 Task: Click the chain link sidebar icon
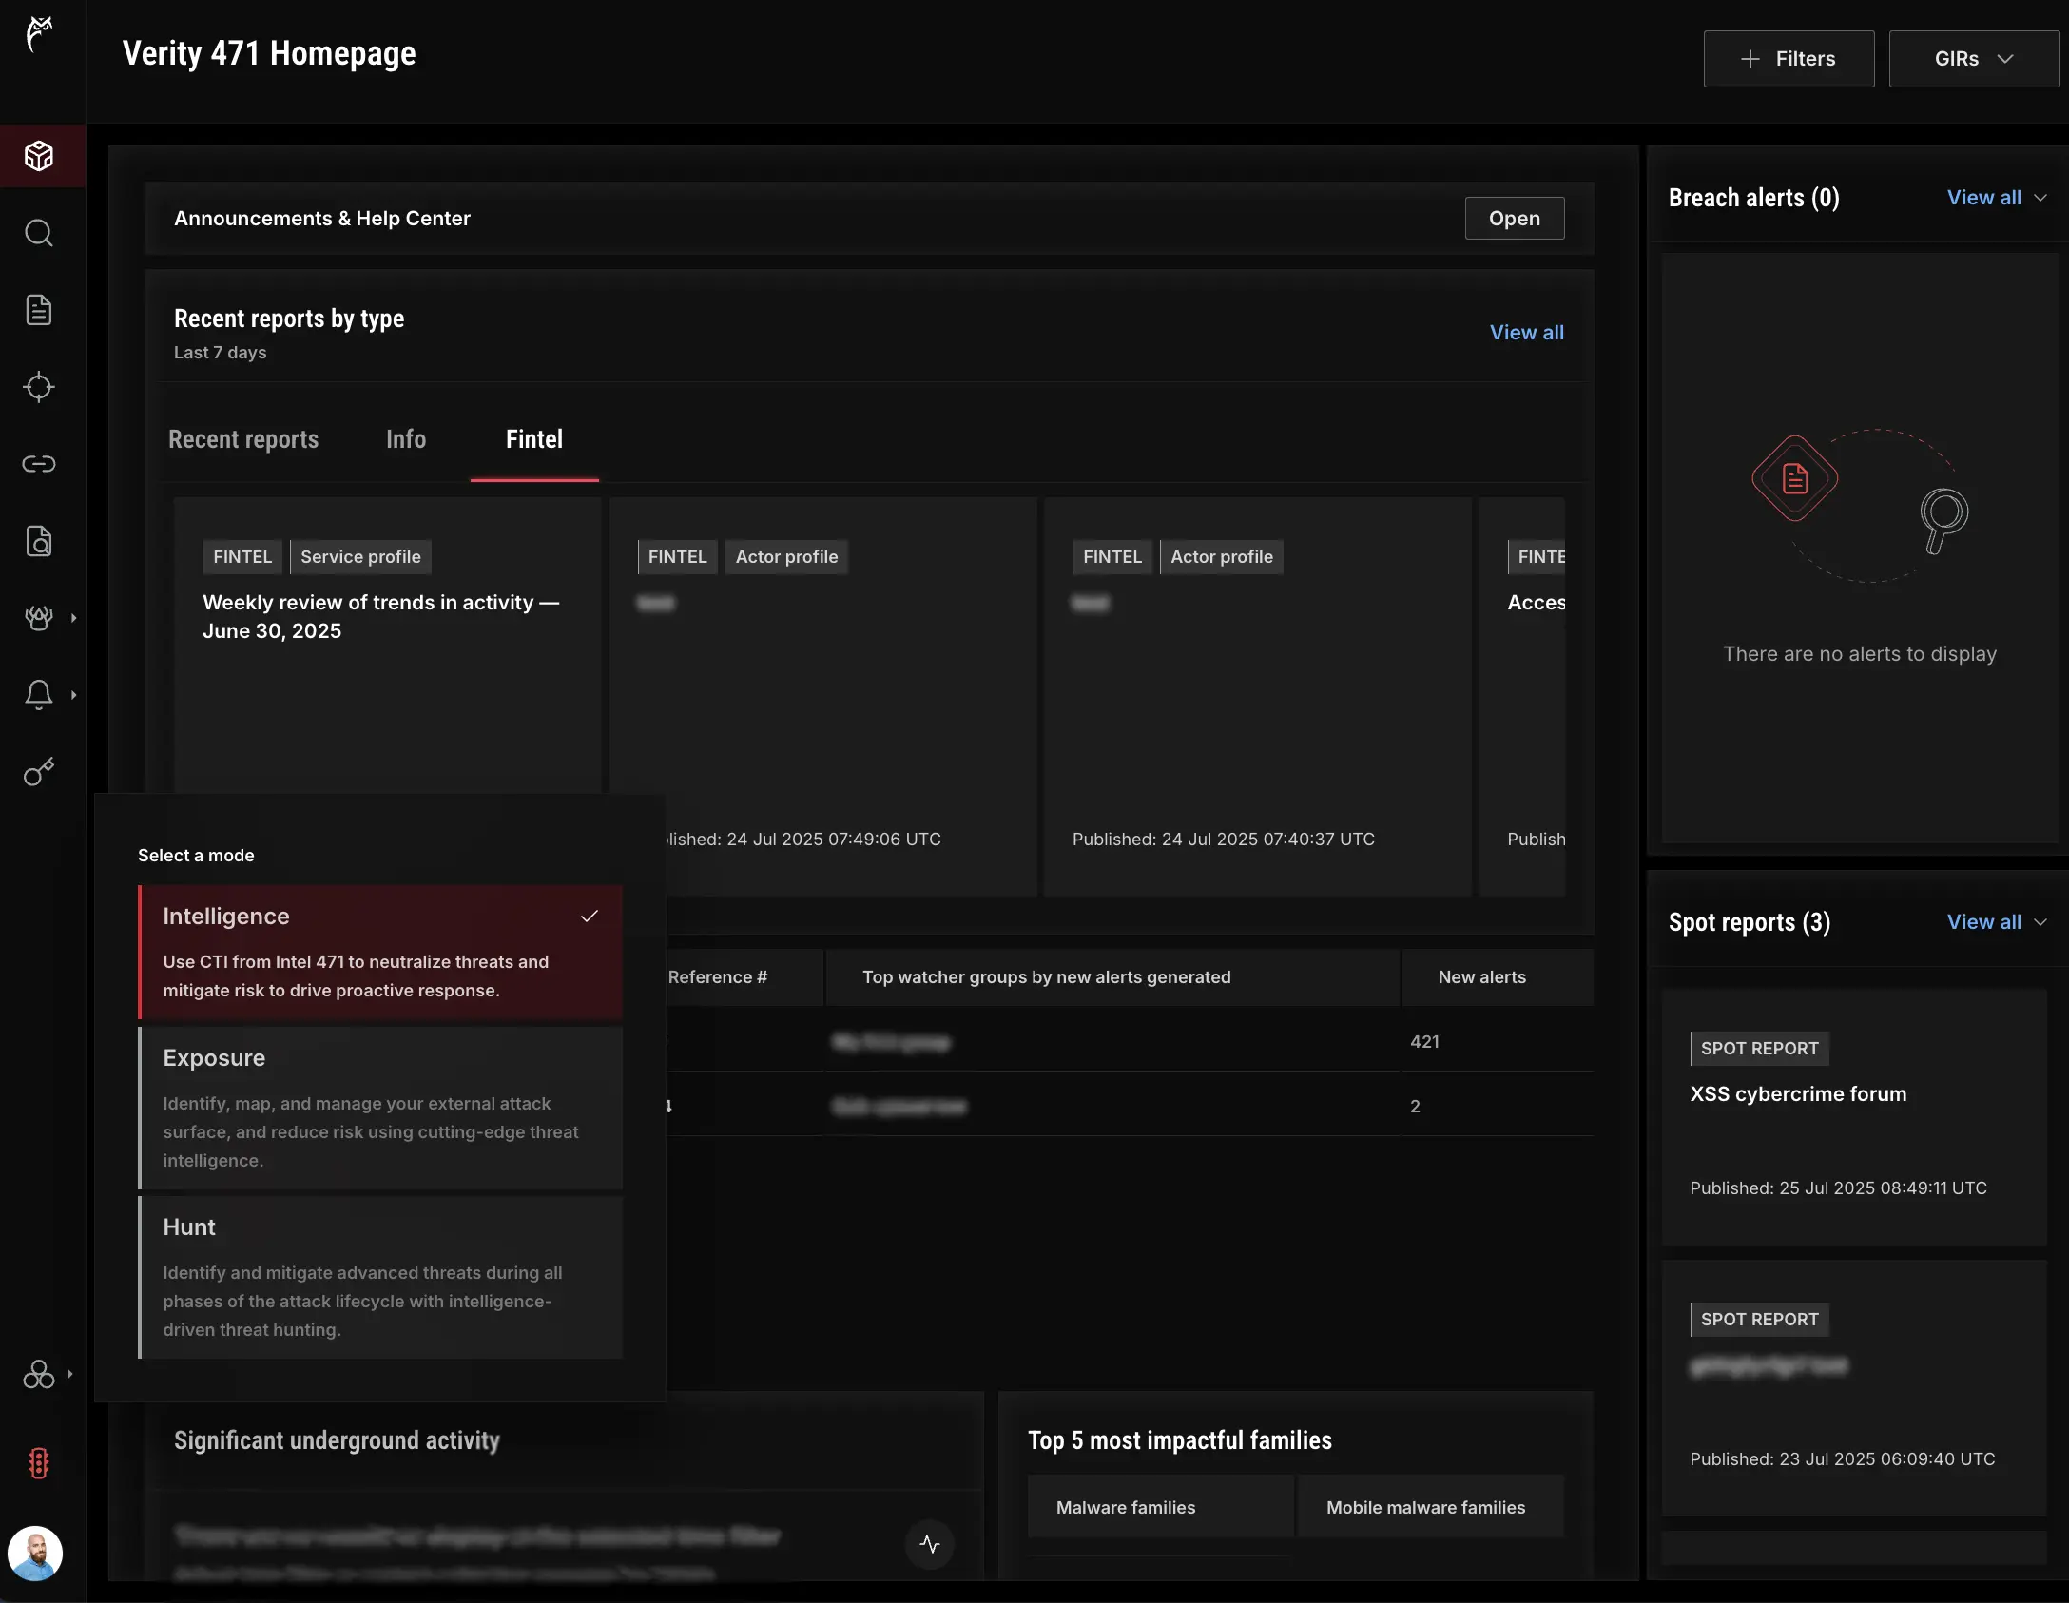pyautogui.click(x=39, y=464)
